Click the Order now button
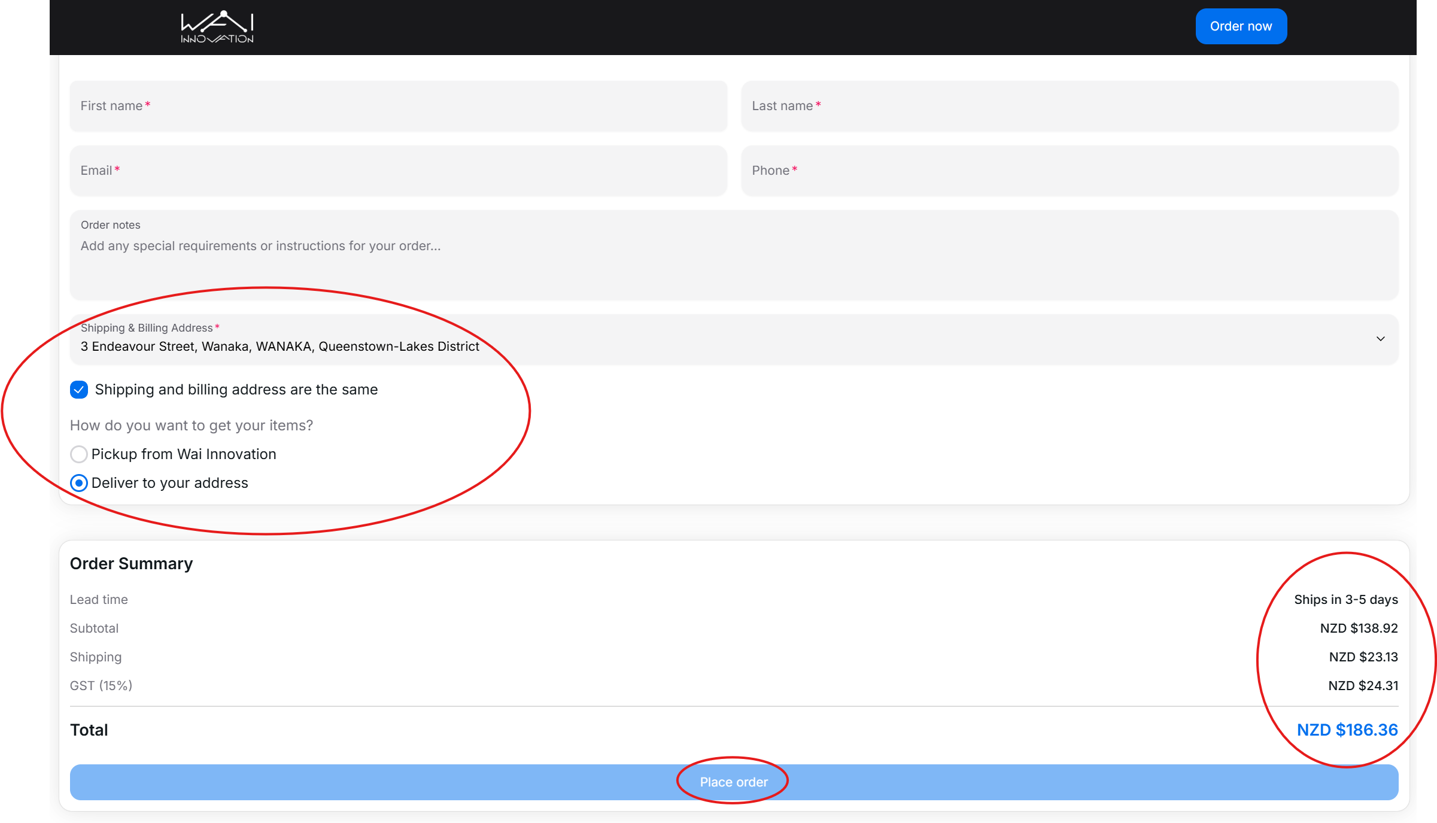The image size is (1437, 823). (x=1241, y=26)
